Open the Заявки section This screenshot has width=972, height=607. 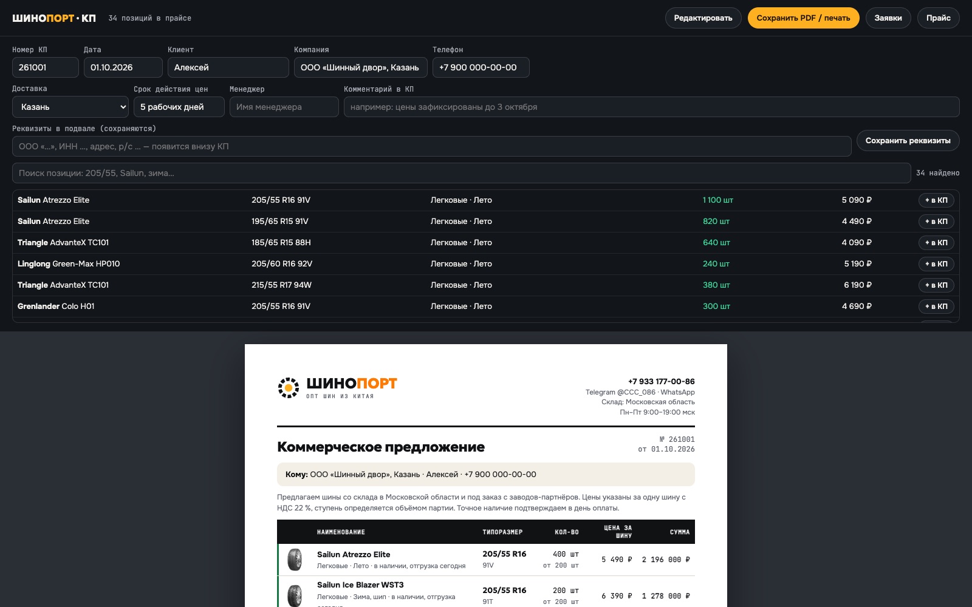pyautogui.click(x=888, y=18)
